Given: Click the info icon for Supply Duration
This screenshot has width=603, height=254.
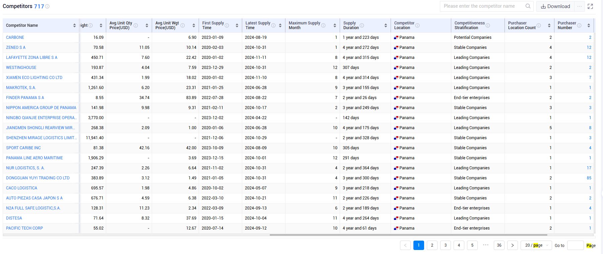Looking at the screenshot, I should coord(362,25).
